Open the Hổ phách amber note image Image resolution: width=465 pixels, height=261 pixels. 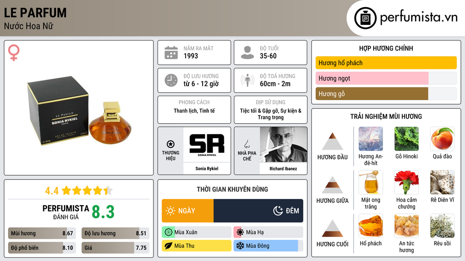coord(371,226)
